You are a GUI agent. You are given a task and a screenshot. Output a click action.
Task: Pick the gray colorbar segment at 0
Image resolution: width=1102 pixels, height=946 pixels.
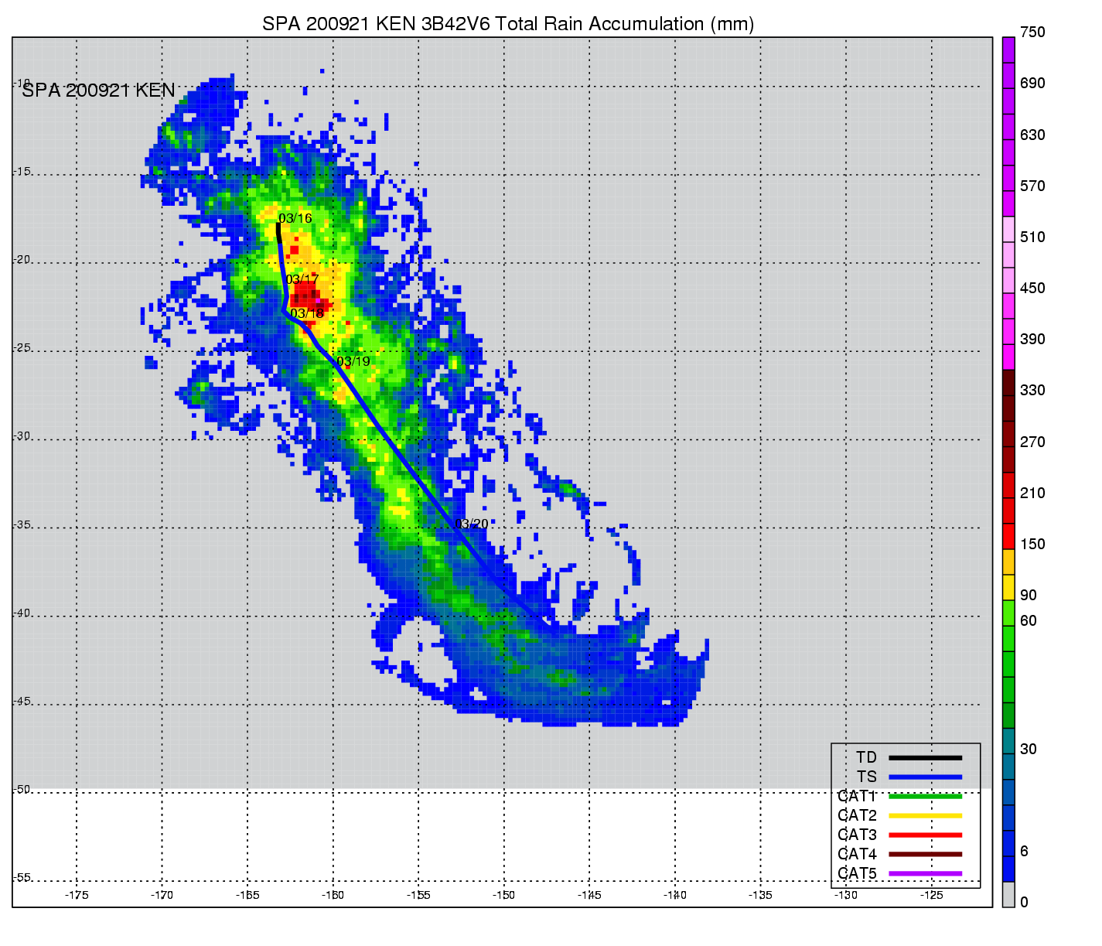[x=1008, y=894]
